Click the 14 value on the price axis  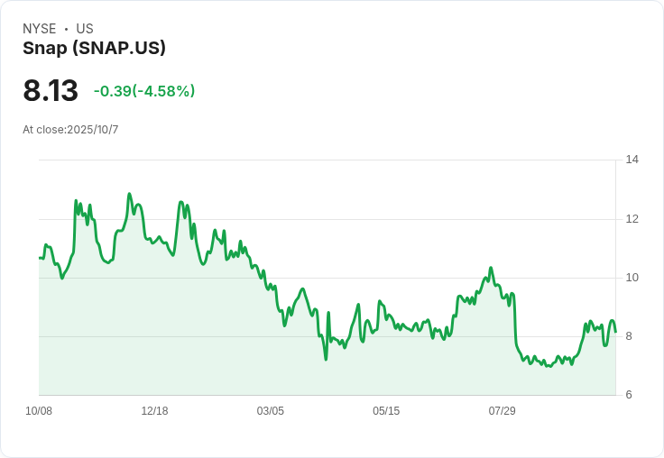click(632, 160)
